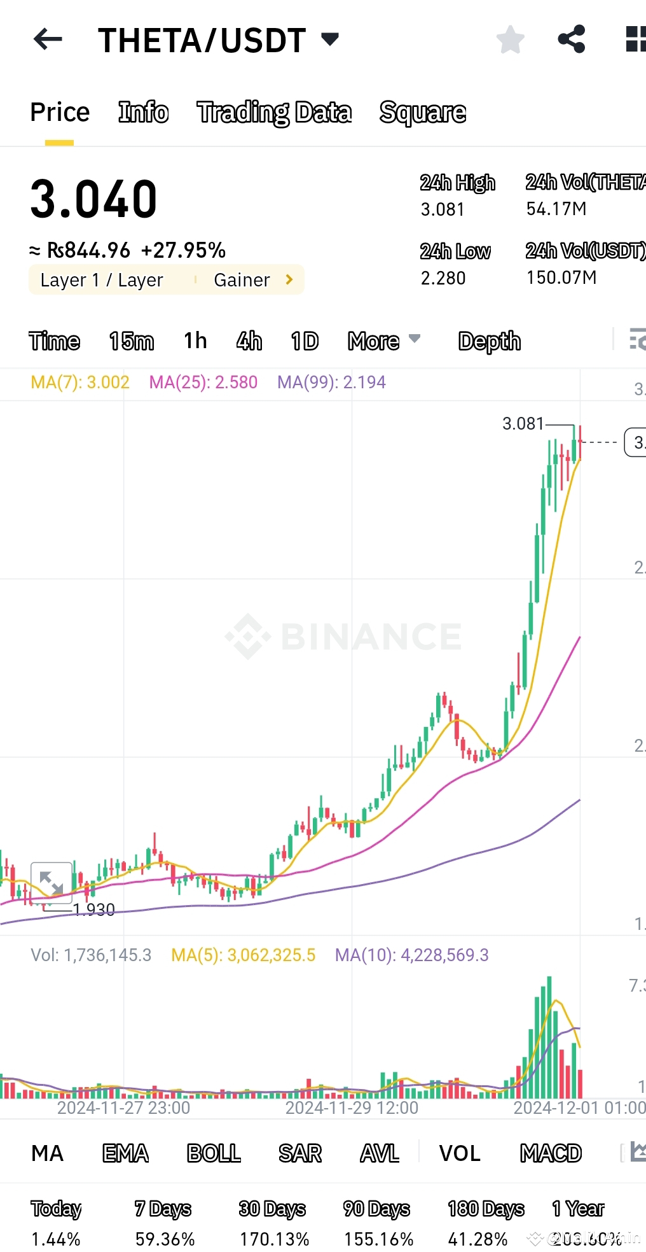
Task: Open the trading pair selector dropdown
Action: point(329,39)
